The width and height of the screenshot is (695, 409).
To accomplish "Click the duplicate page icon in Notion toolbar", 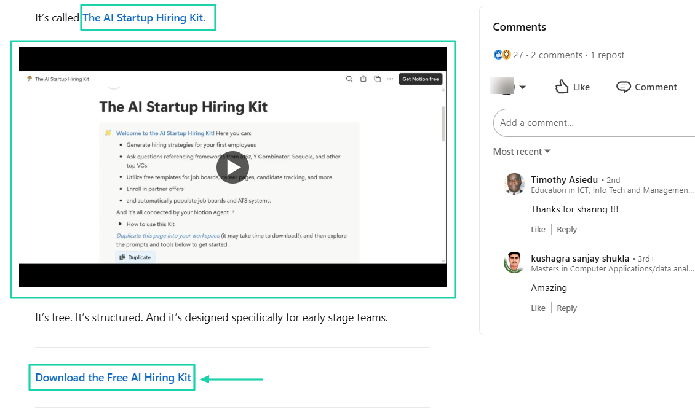I will (x=377, y=79).
